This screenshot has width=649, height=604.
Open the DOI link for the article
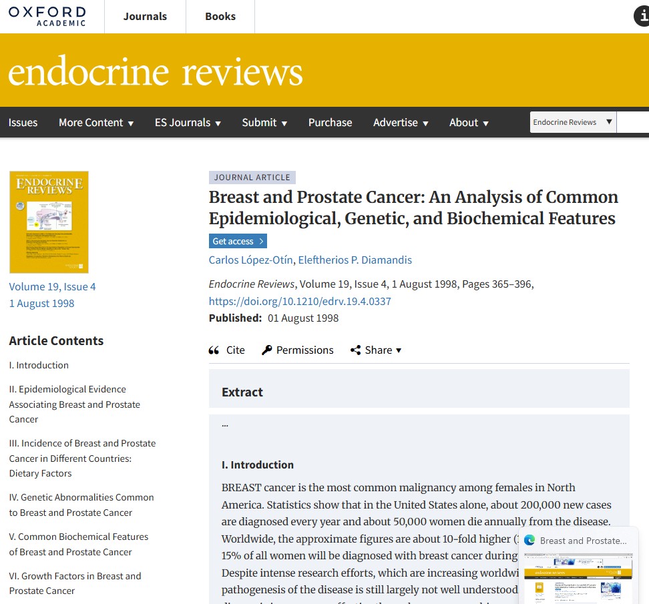tap(300, 301)
